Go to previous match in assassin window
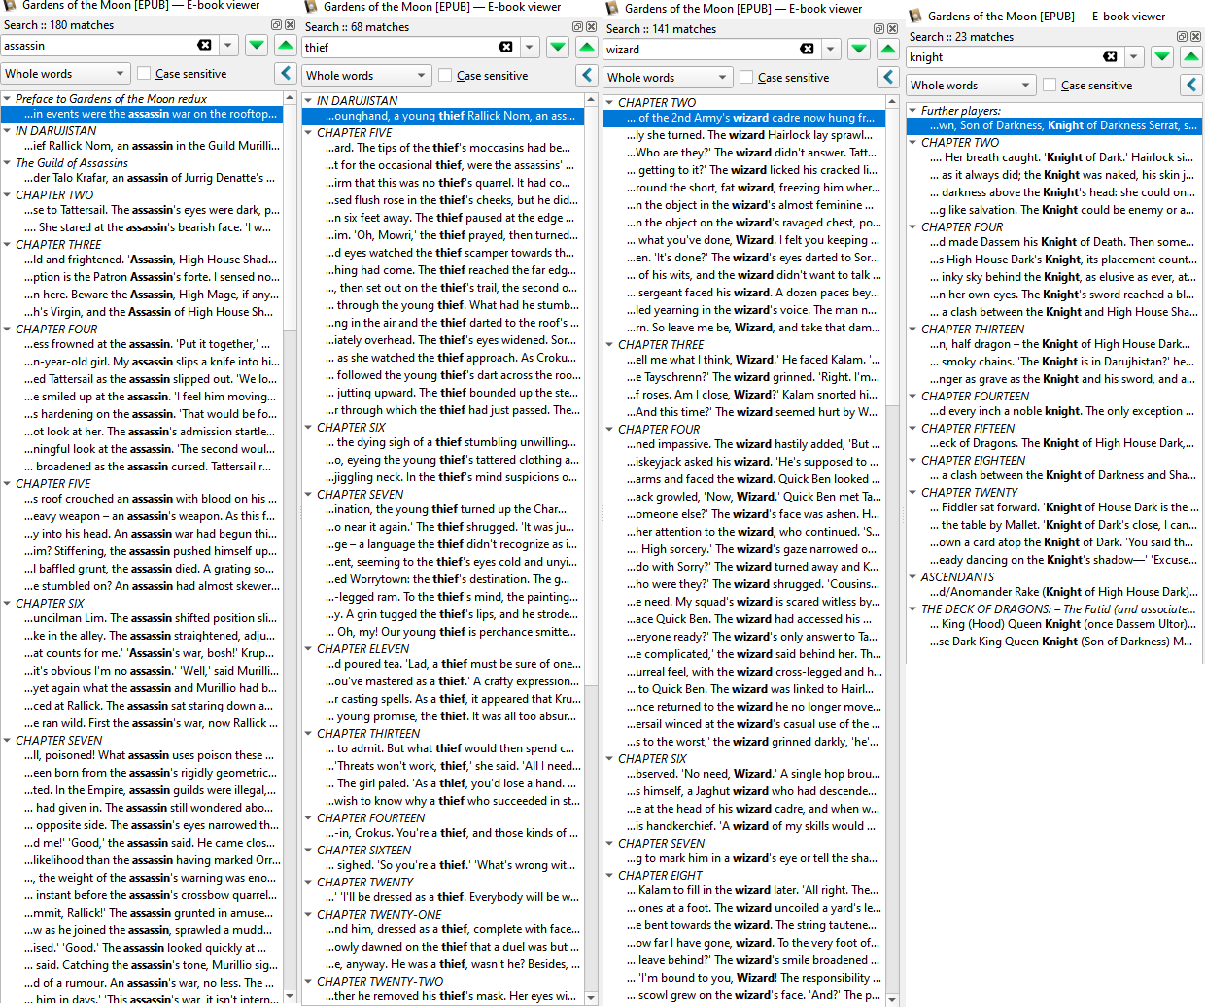The width and height of the screenshot is (1205, 1007). (x=286, y=45)
